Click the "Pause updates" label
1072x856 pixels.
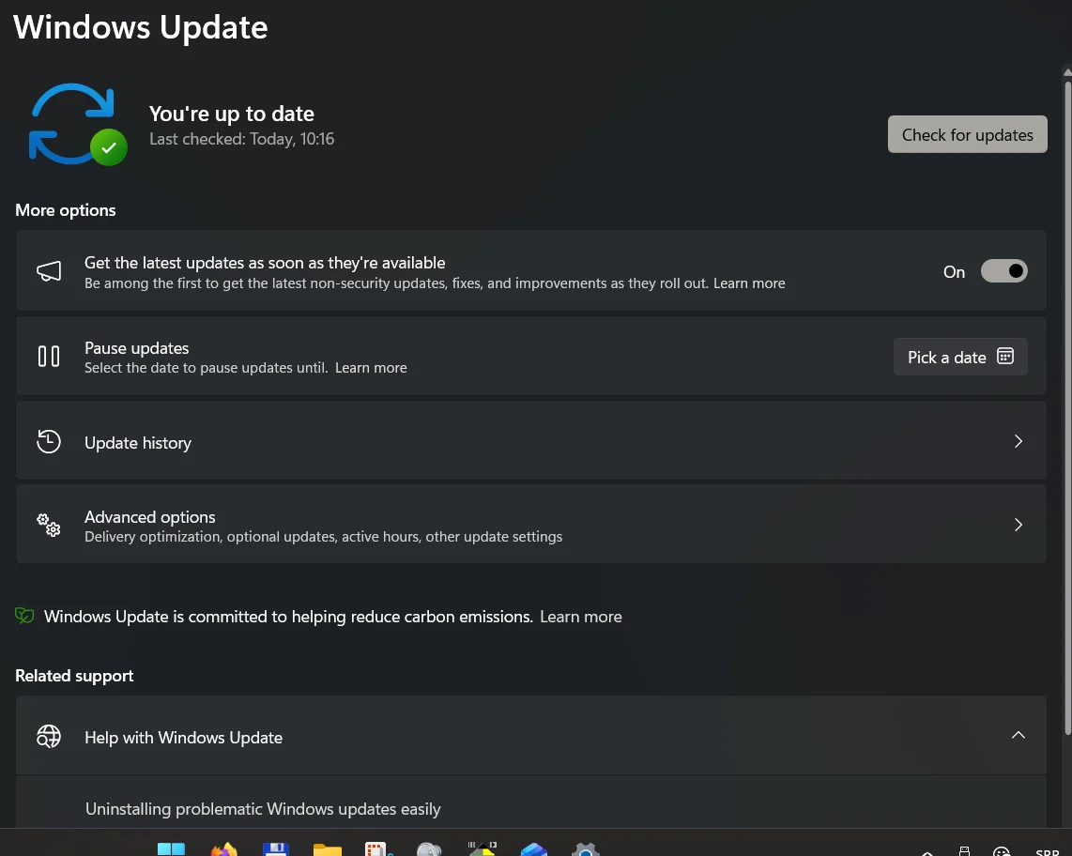(x=137, y=348)
